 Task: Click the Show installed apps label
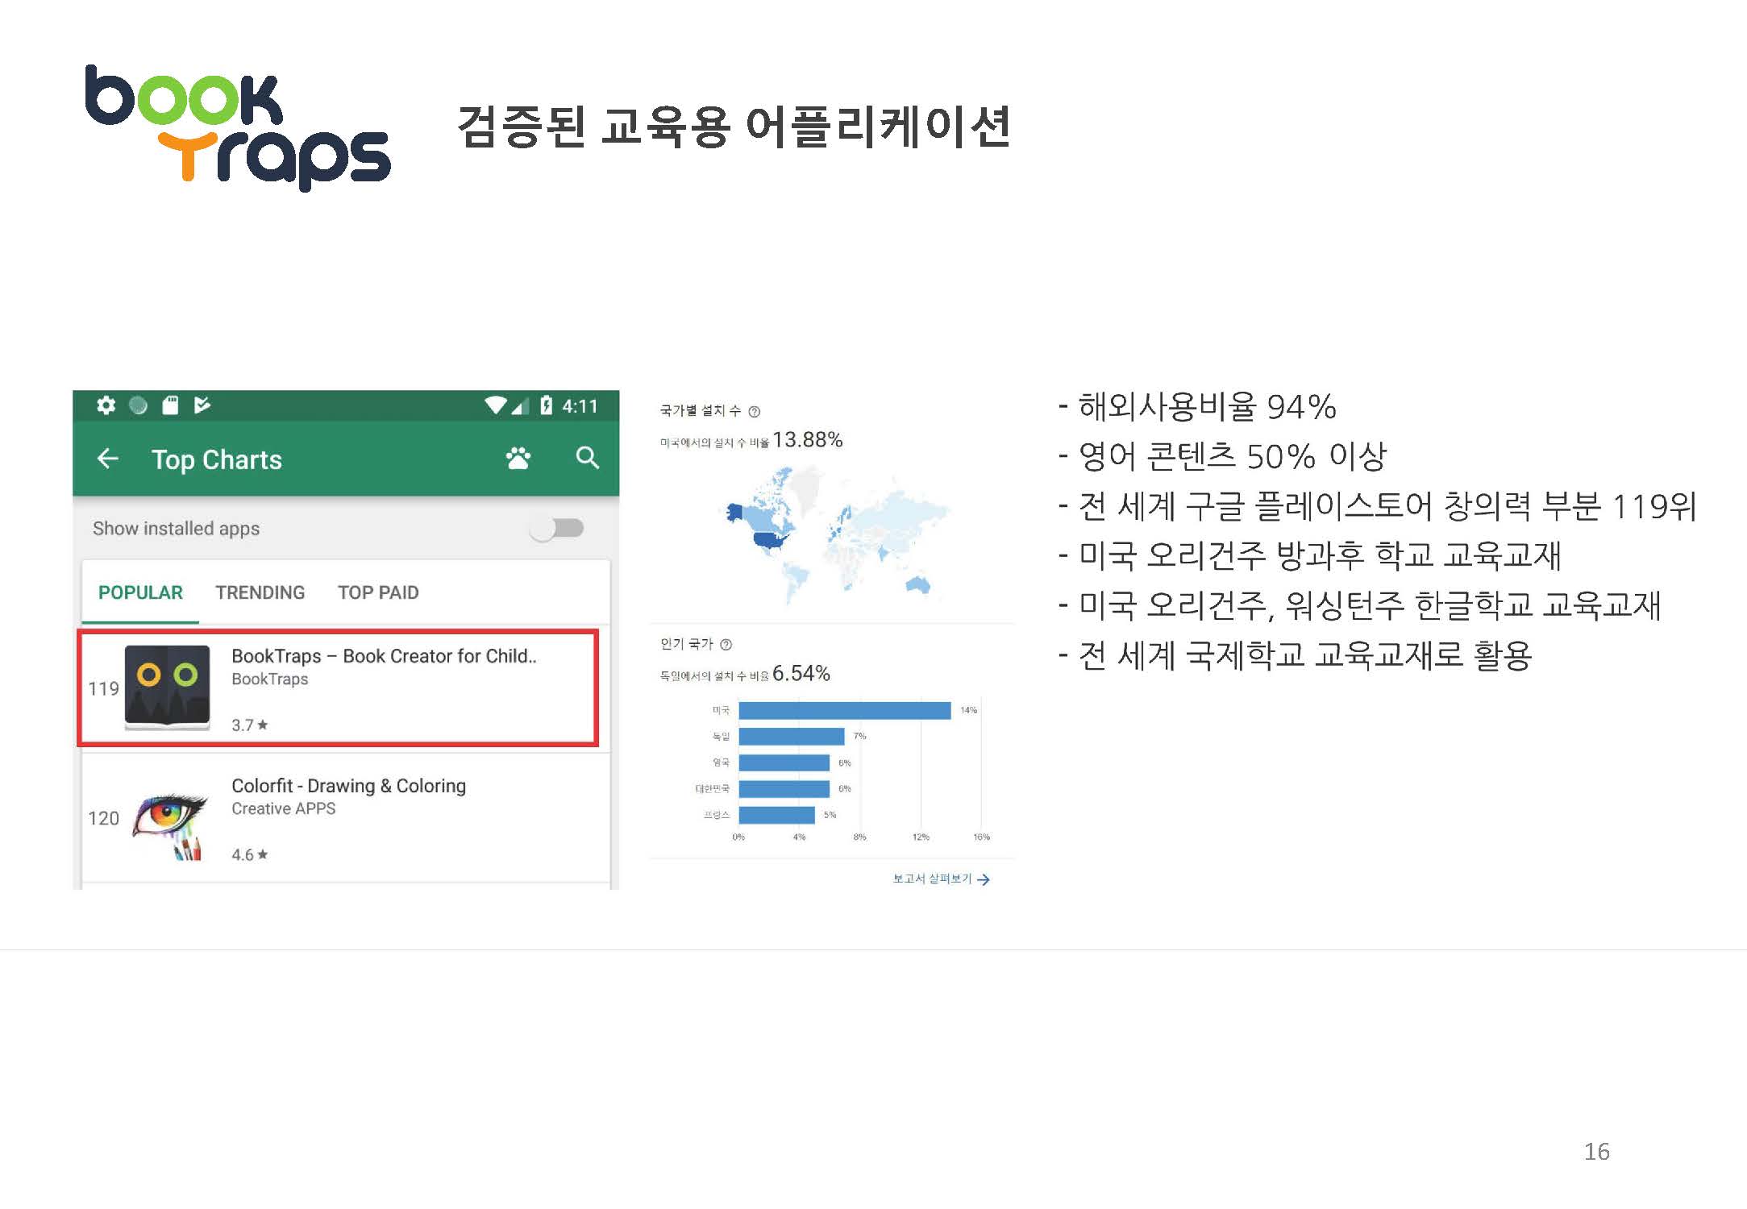pos(176,529)
